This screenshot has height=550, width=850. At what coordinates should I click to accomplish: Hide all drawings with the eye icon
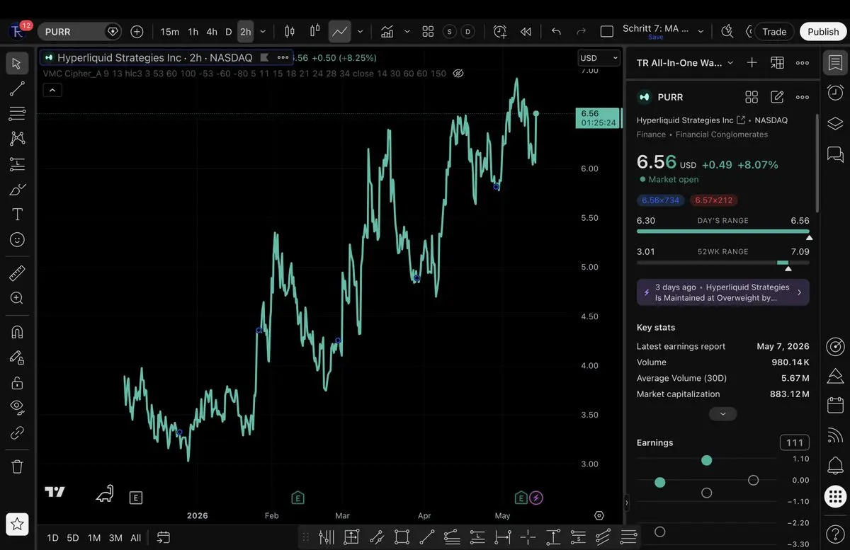click(17, 407)
